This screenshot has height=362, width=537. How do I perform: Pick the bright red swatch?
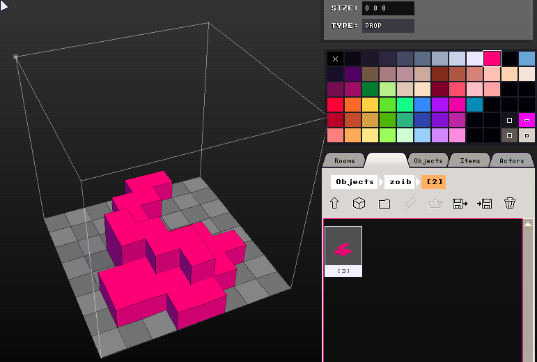coord(335,105)
